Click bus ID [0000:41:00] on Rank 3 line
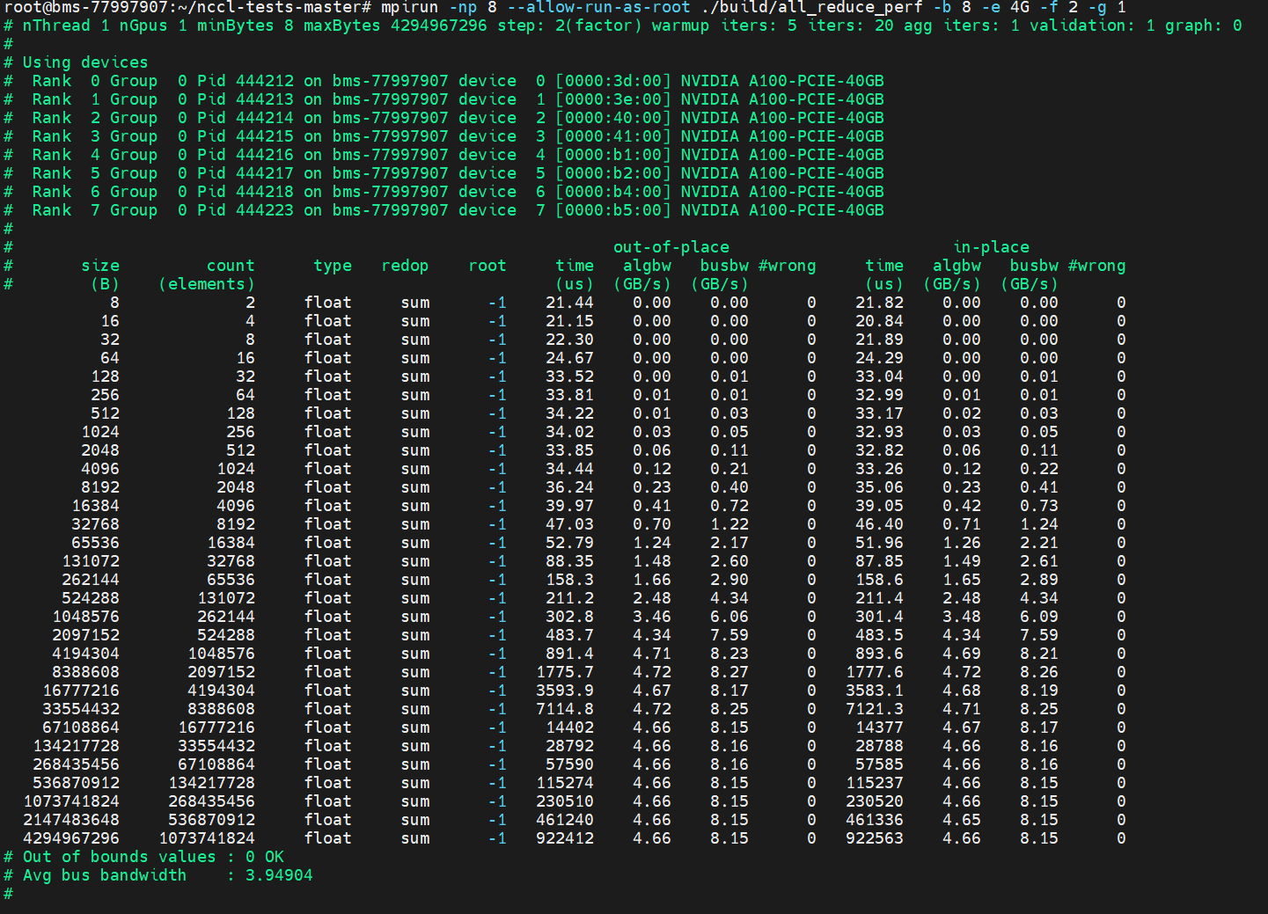Screen dimensions: 1268x914 pos(613,136)
